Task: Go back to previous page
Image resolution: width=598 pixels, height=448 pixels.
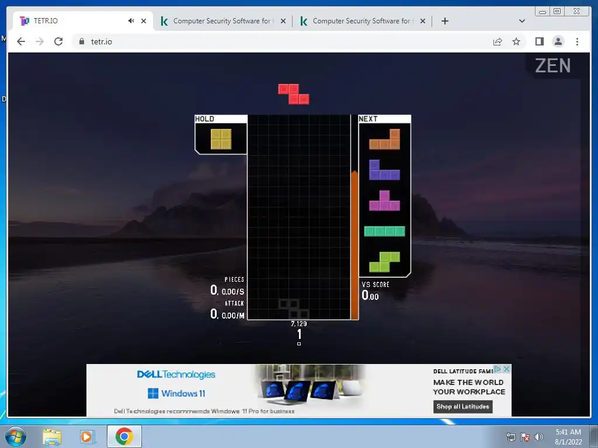Action: tap(21, 41)
